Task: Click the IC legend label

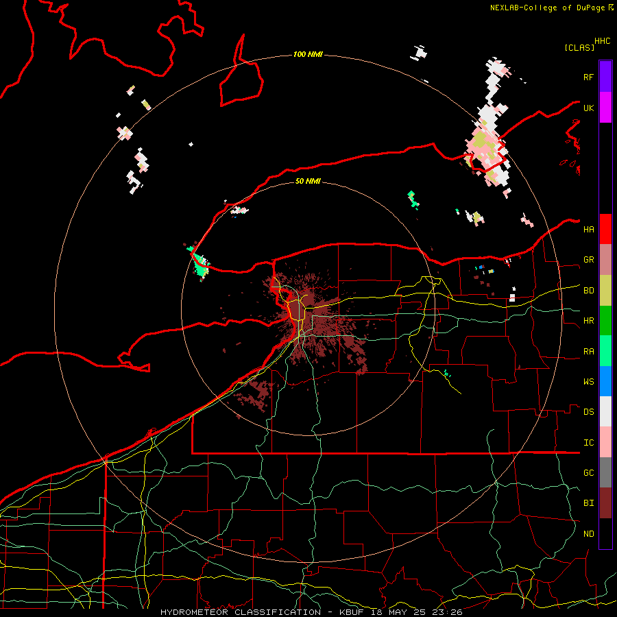Action: 588,443
